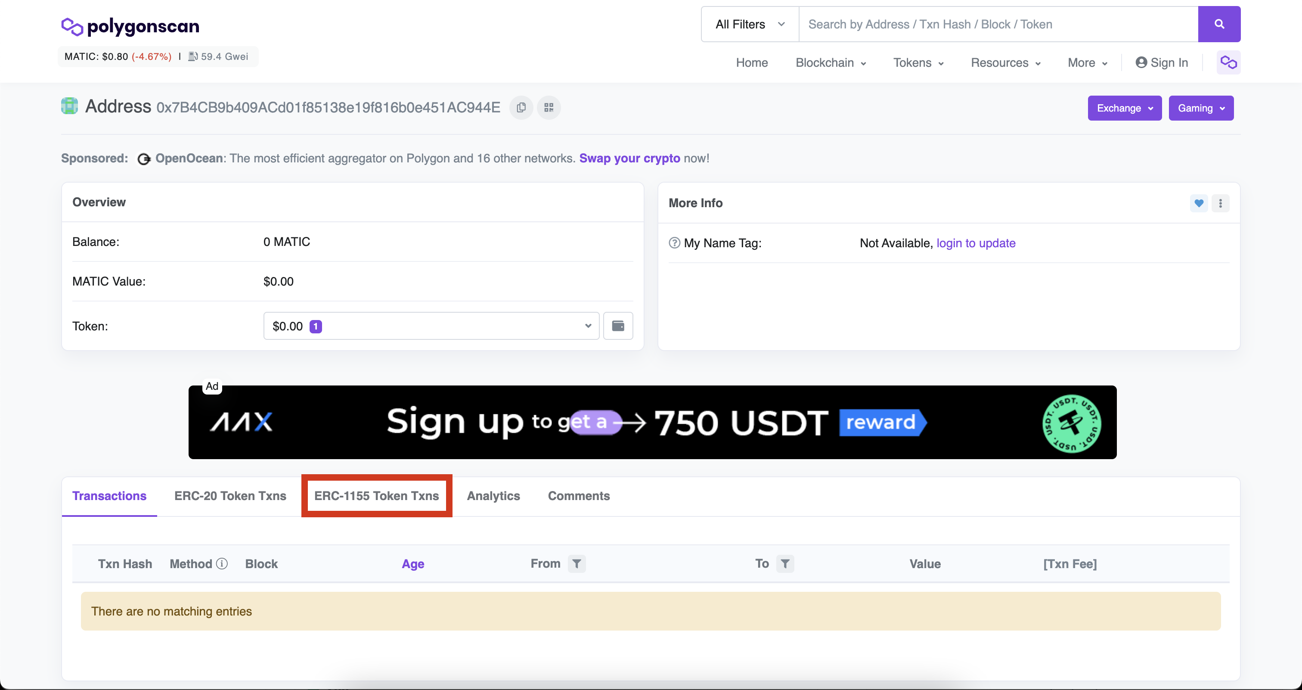Click the From column filter icon

pos(576,564)
